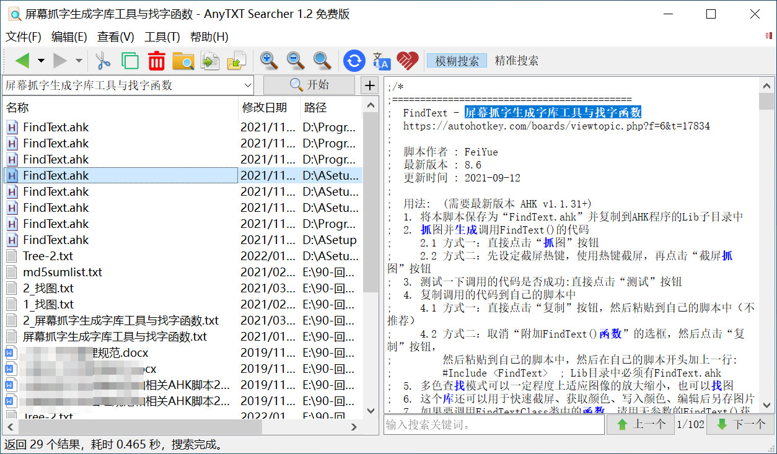Screen dimensions: 777x454
Task: Switch to 精准搜索 exact search mode
Action: (517, 61)
